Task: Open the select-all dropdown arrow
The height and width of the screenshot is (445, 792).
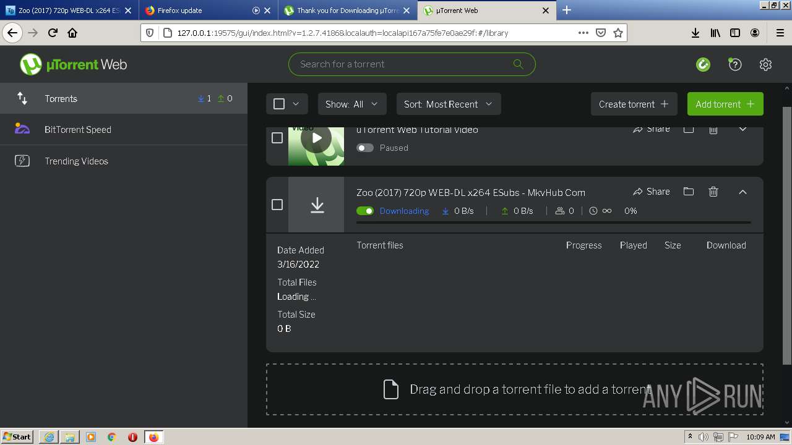Action: pyautogui.click(x=296, y=104)
